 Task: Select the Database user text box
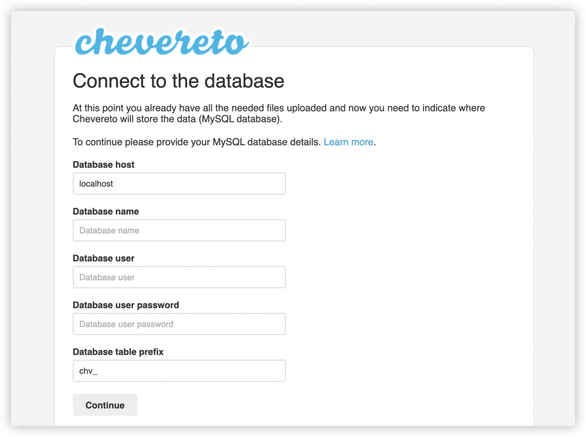pyautogui.click(x=179, y=277)
